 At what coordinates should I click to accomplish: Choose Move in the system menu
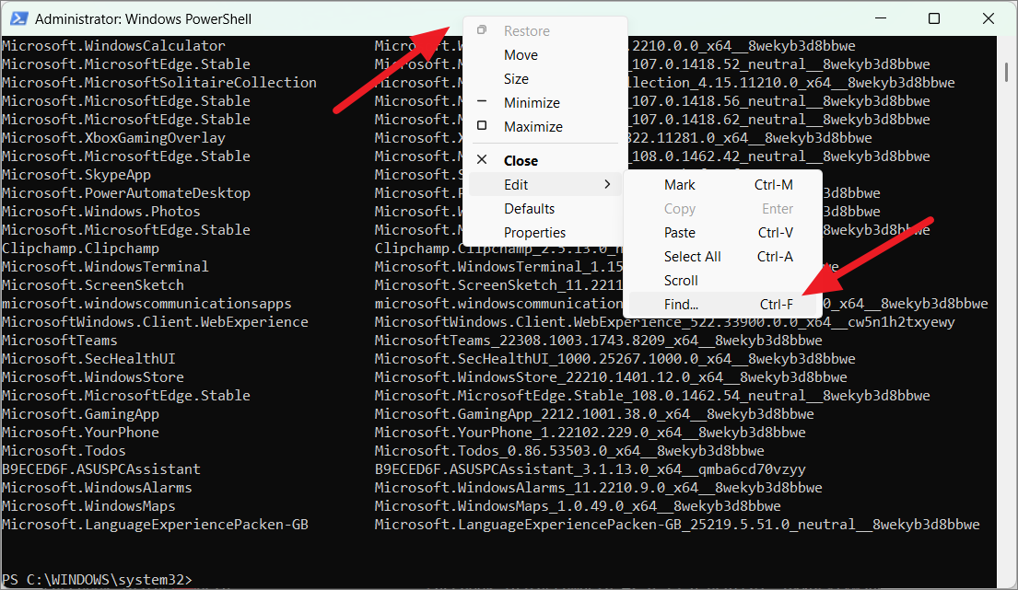545,55
